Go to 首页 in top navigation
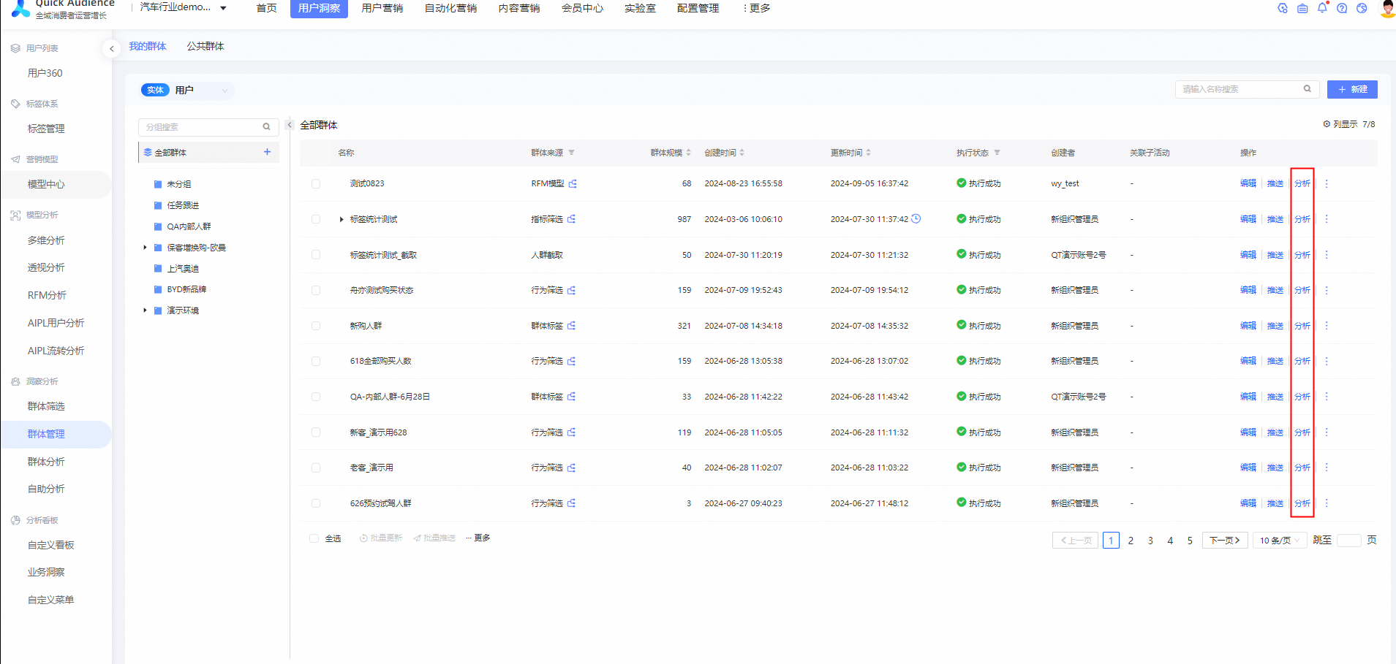Viewport: 1396px width, 664px height. click(x=267, y=8)
